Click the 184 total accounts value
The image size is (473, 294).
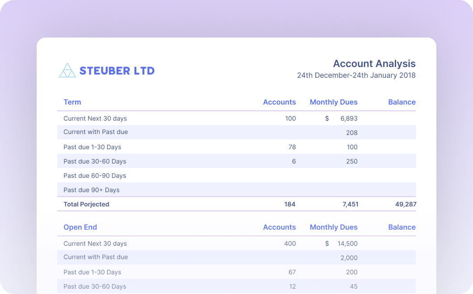point(290,204)
